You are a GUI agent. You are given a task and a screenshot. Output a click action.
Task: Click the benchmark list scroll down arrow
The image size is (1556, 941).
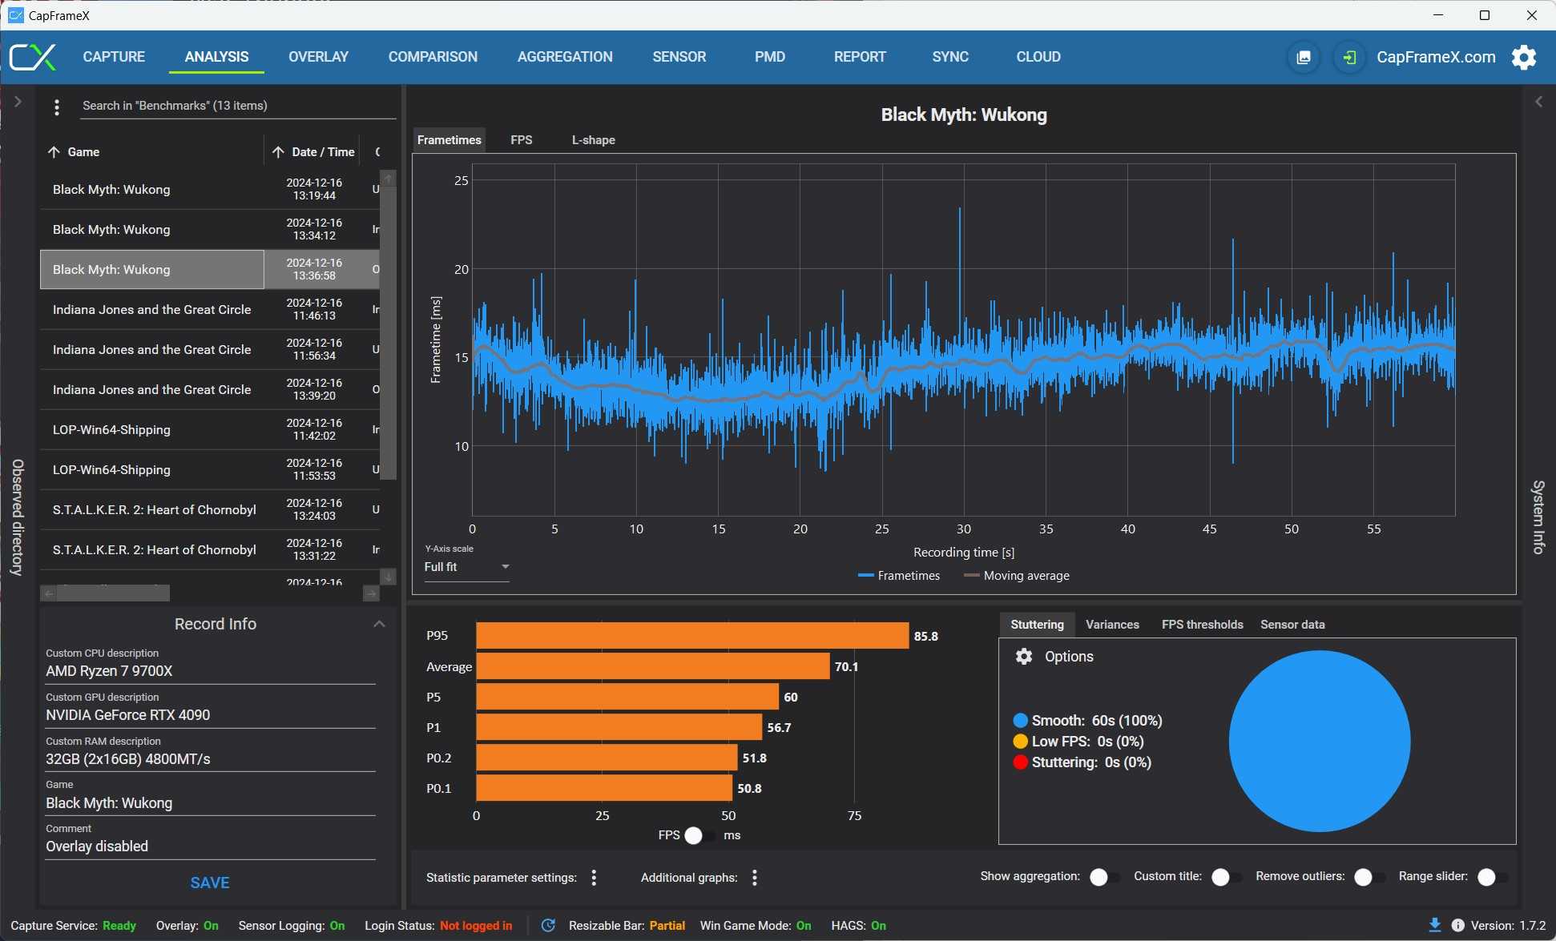[389, 577]
